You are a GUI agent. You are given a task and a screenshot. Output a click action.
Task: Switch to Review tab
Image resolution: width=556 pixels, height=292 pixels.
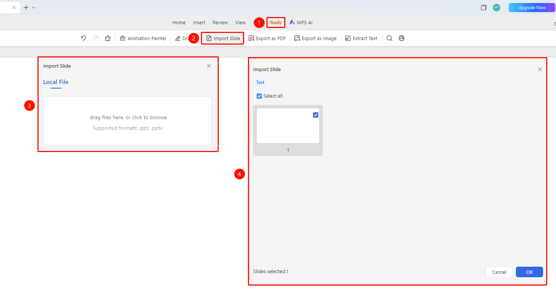point(220,23)
